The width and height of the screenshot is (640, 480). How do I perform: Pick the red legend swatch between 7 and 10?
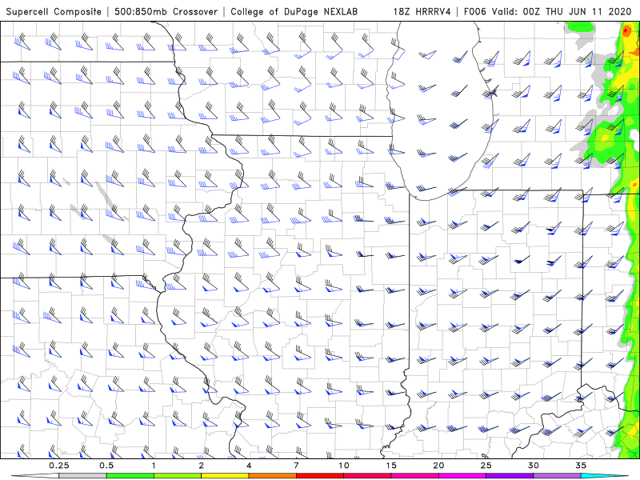click(x=319, y=476)
